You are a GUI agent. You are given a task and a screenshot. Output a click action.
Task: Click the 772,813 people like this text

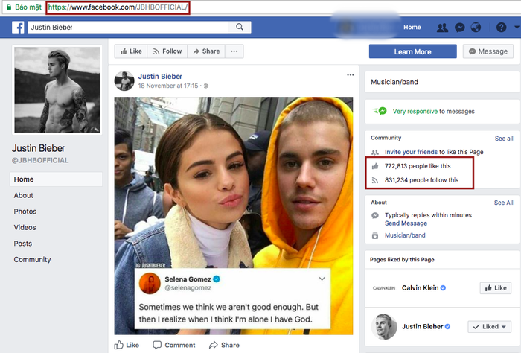coord(418,166)
